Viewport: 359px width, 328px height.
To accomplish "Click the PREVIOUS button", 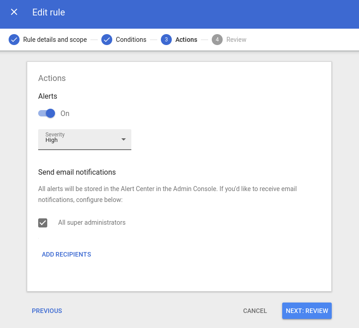I will coord(47,311).
